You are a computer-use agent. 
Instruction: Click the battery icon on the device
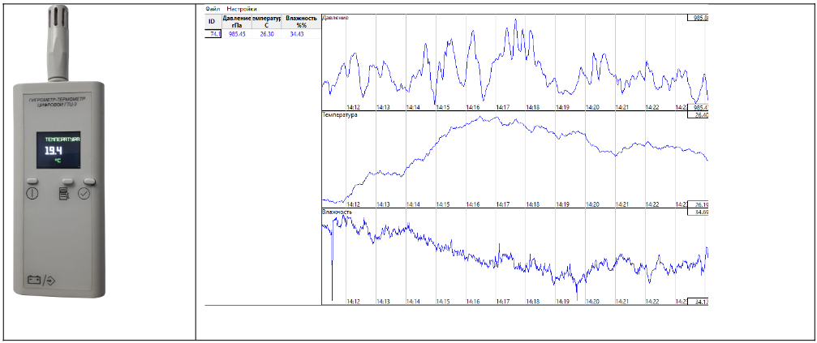[x=34, y=280]
